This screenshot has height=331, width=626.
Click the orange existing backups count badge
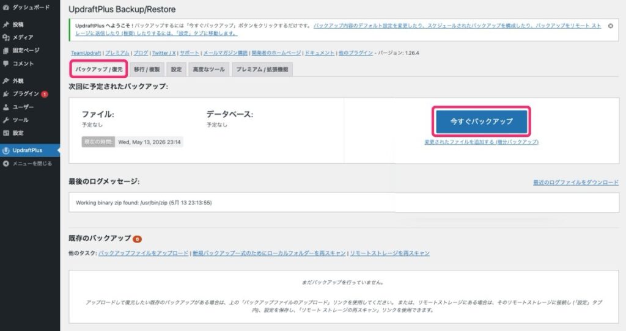[x=138, y=239]
